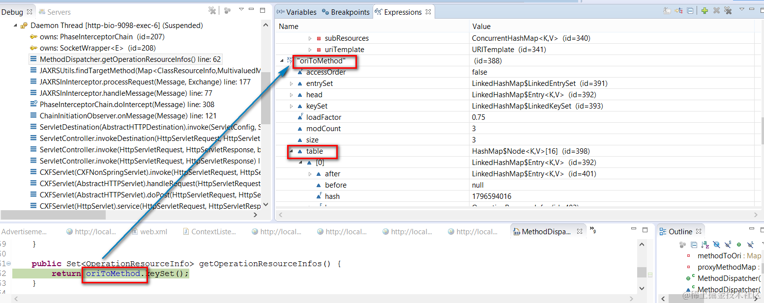Remove selected expression with gray X icon
764x303 pixels.
pyautogui.click(x=716, y=10)
